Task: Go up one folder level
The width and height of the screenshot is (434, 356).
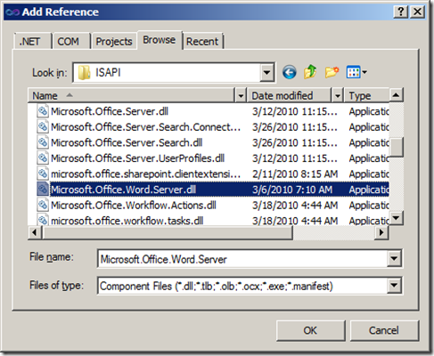Action: pyautogui.click(x=310, y=72)
